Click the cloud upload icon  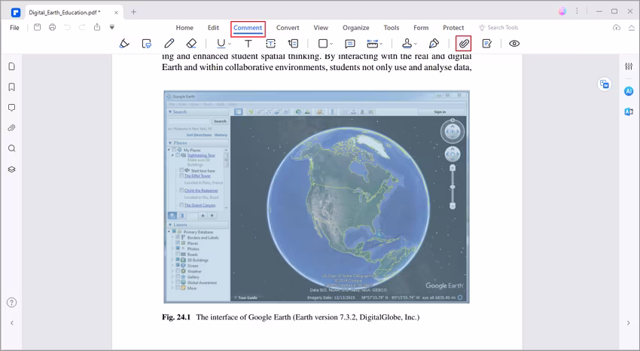tap(617, 28)
